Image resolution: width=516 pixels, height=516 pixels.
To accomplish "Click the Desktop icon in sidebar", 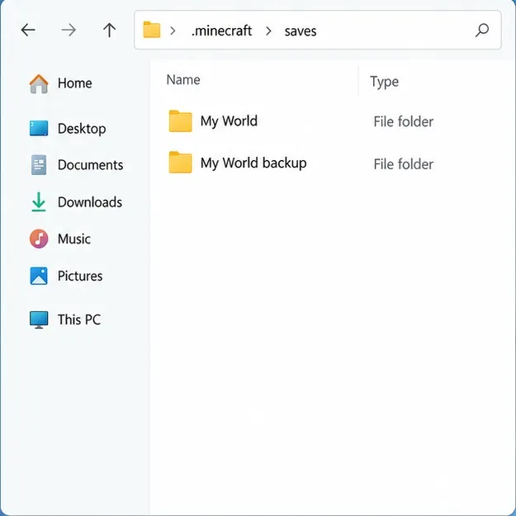I will (39, 128).
